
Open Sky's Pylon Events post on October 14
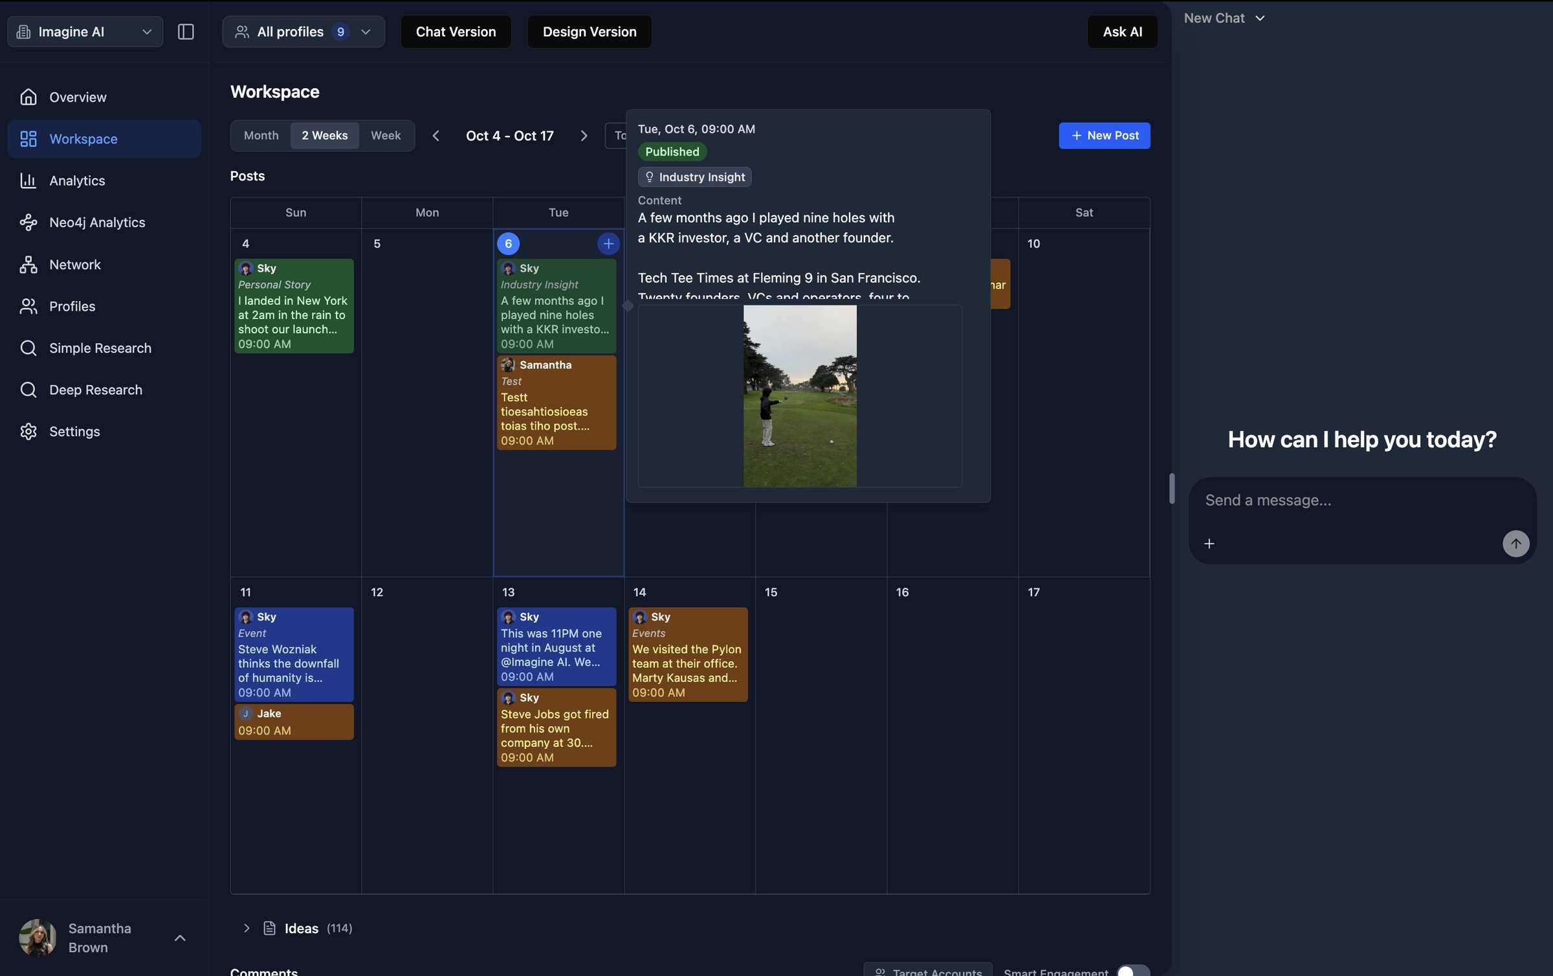(688, 654)
